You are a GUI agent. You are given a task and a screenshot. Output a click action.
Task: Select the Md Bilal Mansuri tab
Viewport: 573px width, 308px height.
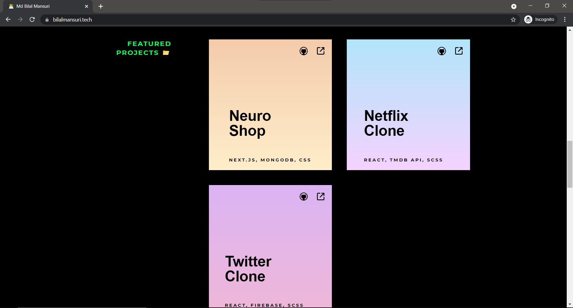(48, 6)
